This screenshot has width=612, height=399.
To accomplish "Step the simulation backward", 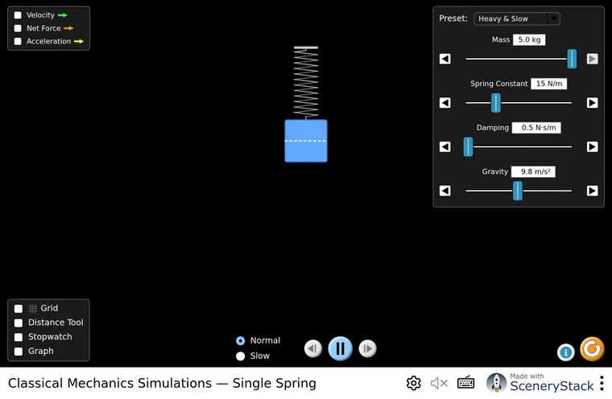I will (x=313, y=348).
